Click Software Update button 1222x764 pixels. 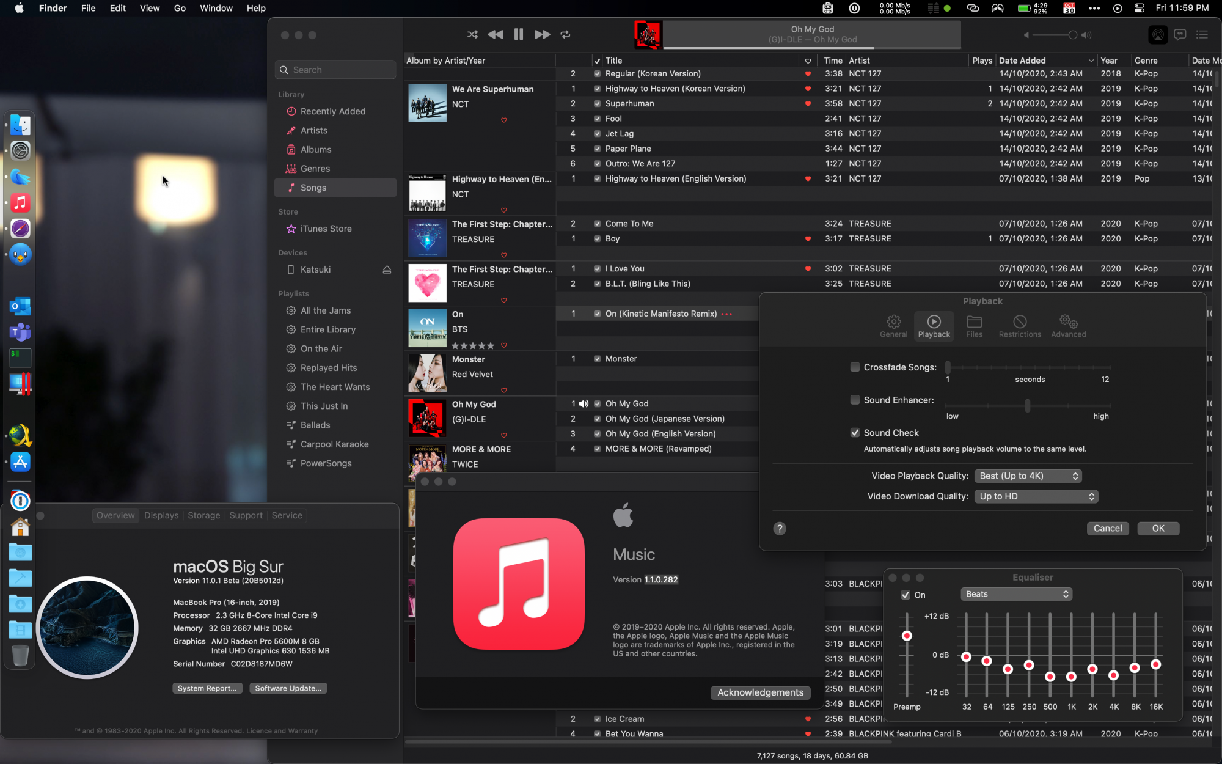click(288, 688)
